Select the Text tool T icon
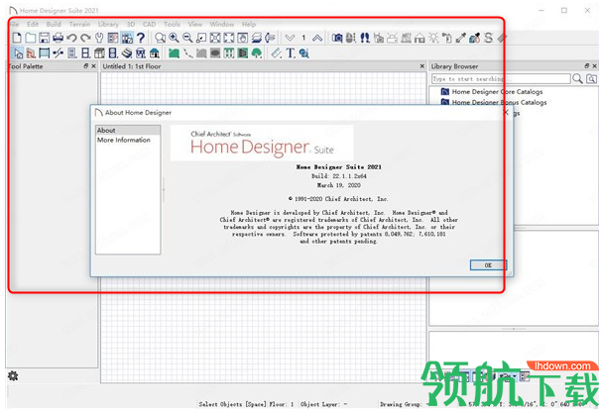 click(291, 53)
